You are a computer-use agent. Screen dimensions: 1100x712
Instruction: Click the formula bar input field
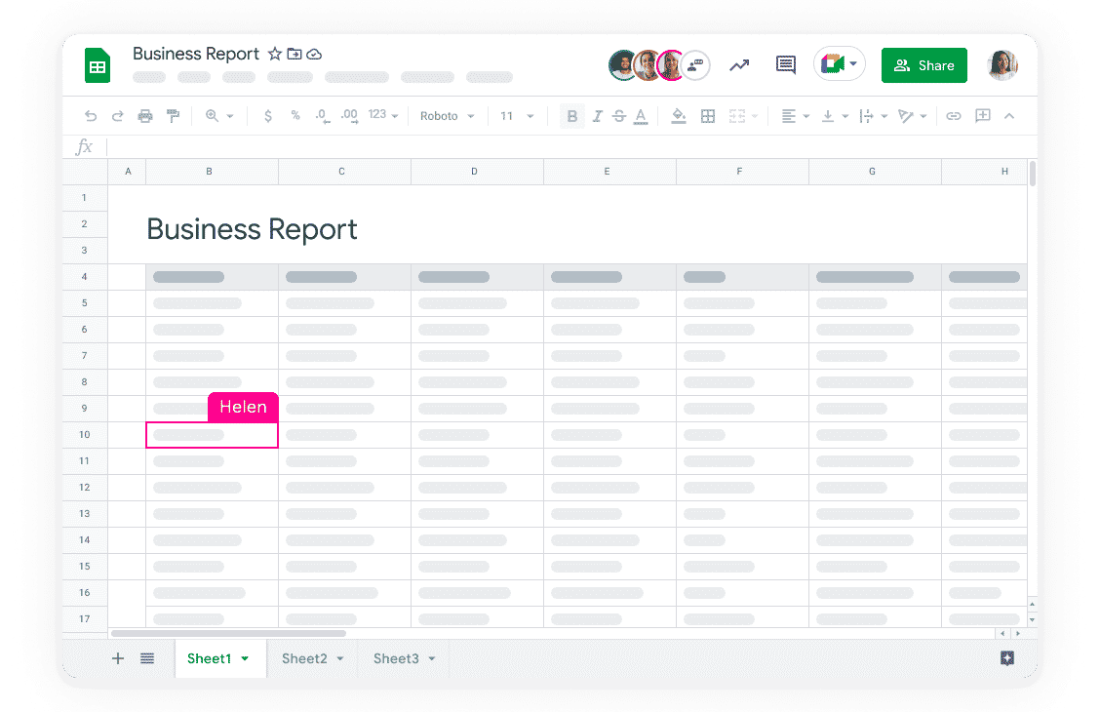pyautogui.click(x=566, y=147)
